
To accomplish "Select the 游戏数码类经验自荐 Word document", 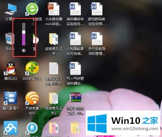I will click(97, 9).
